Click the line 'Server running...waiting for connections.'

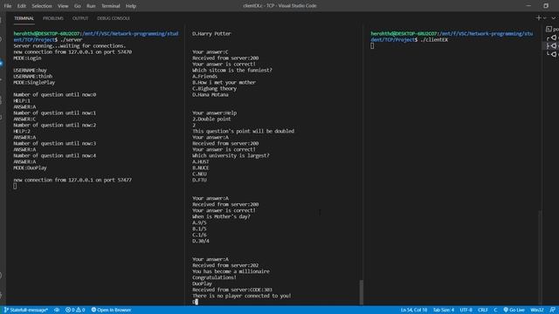(70, 46)
